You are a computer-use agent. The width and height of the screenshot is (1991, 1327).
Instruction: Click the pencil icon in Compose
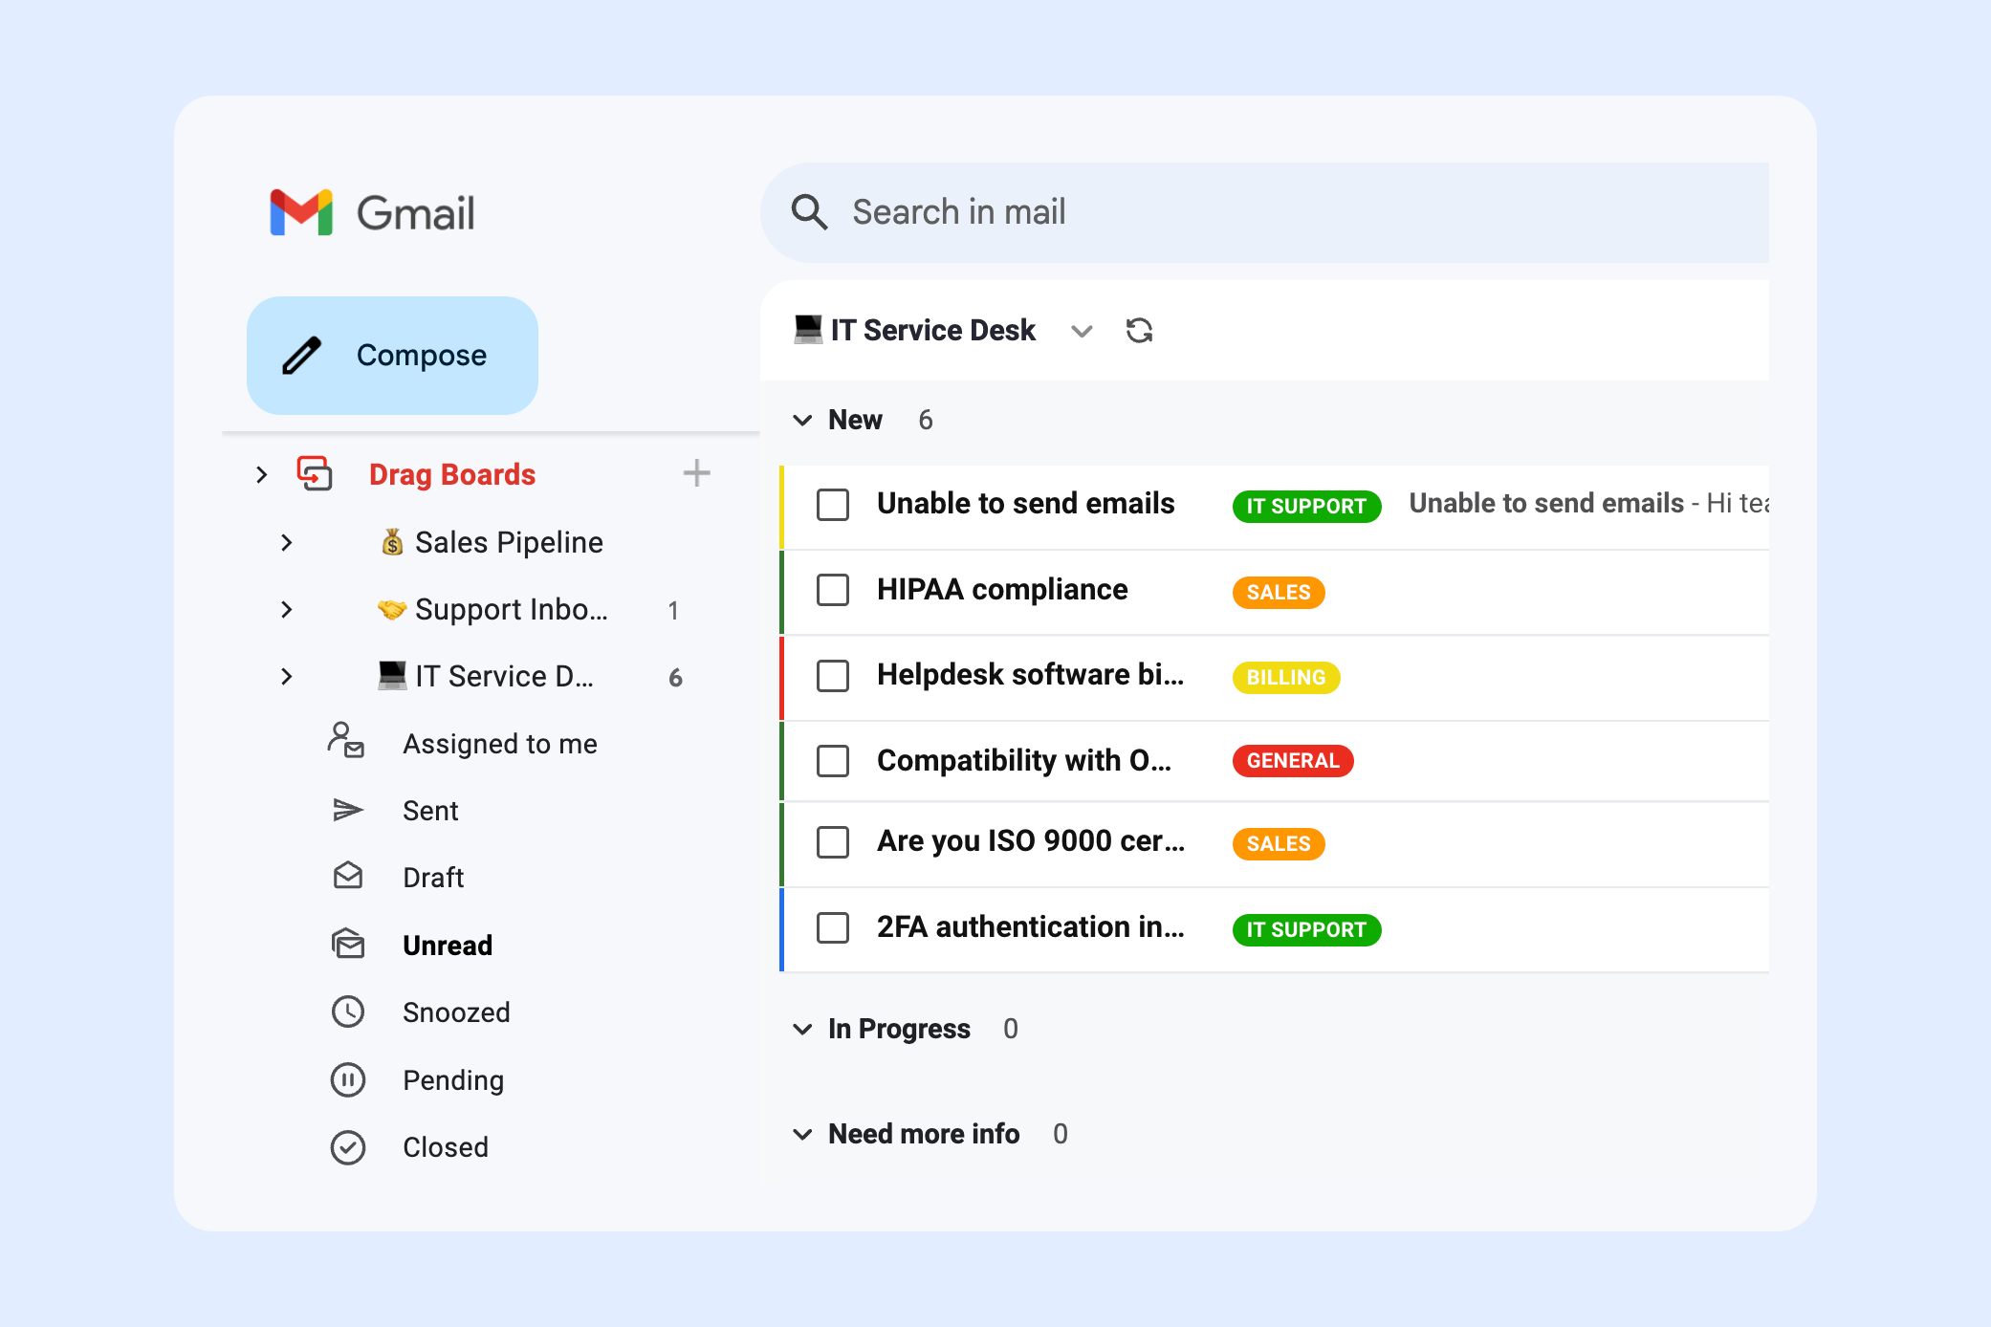pos(301,356)
